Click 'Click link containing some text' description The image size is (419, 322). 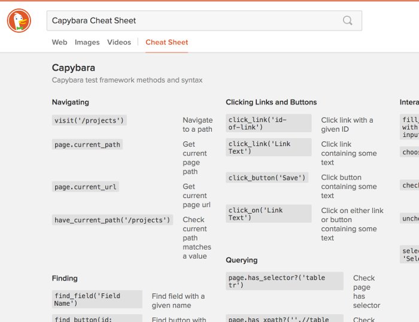[x=349, y=153]
